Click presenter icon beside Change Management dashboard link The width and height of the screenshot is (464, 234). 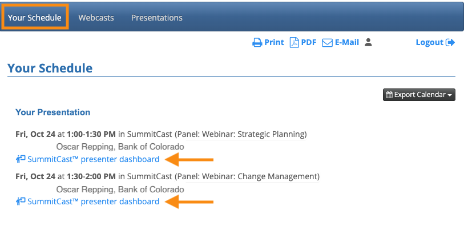point(21,201)
